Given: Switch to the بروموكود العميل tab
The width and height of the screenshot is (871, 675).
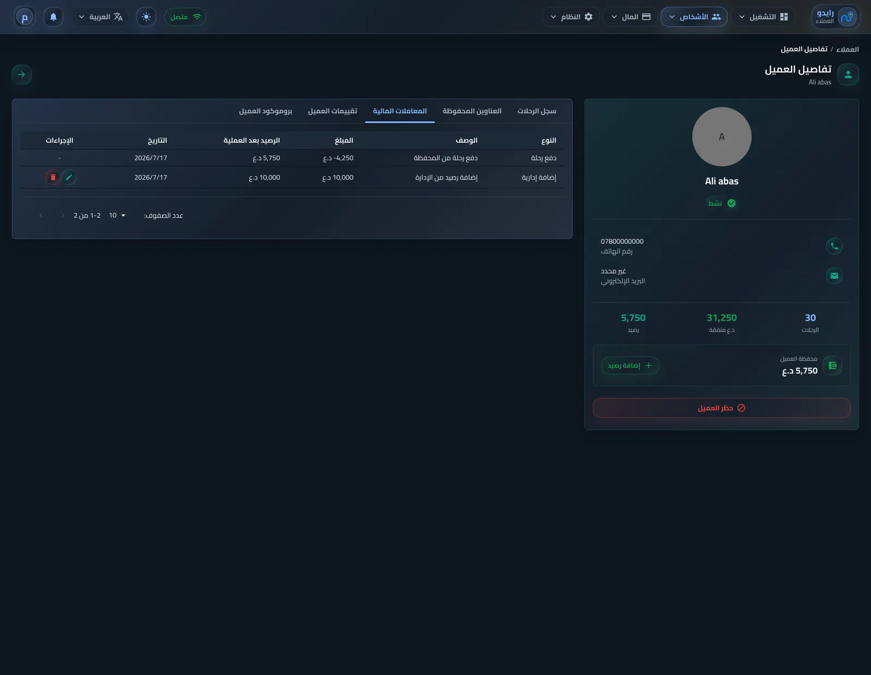Looking at the screenshot, I should tap(266, 111).
